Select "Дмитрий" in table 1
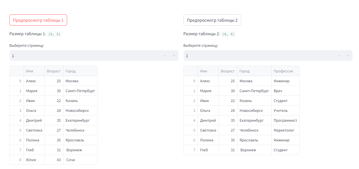 (34, 120)
